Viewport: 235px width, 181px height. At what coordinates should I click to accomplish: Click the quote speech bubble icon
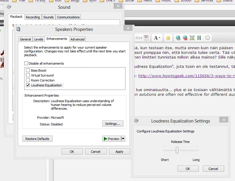pos(208,38)
